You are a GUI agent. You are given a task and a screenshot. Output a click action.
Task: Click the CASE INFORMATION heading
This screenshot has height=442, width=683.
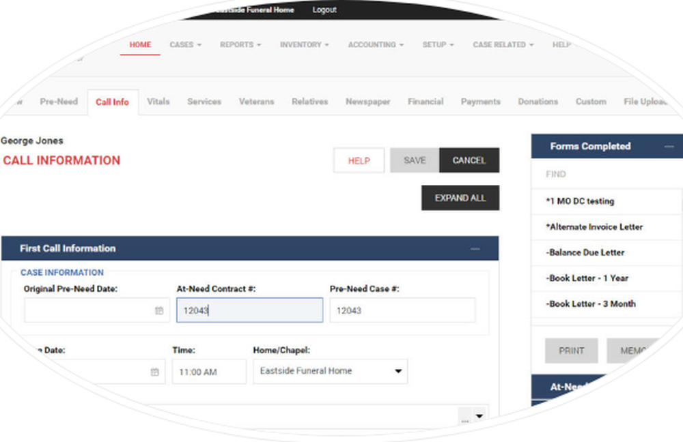click(x=62, y=272)
